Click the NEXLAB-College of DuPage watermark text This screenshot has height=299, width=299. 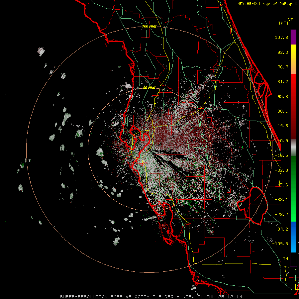(x=267, y=4)
